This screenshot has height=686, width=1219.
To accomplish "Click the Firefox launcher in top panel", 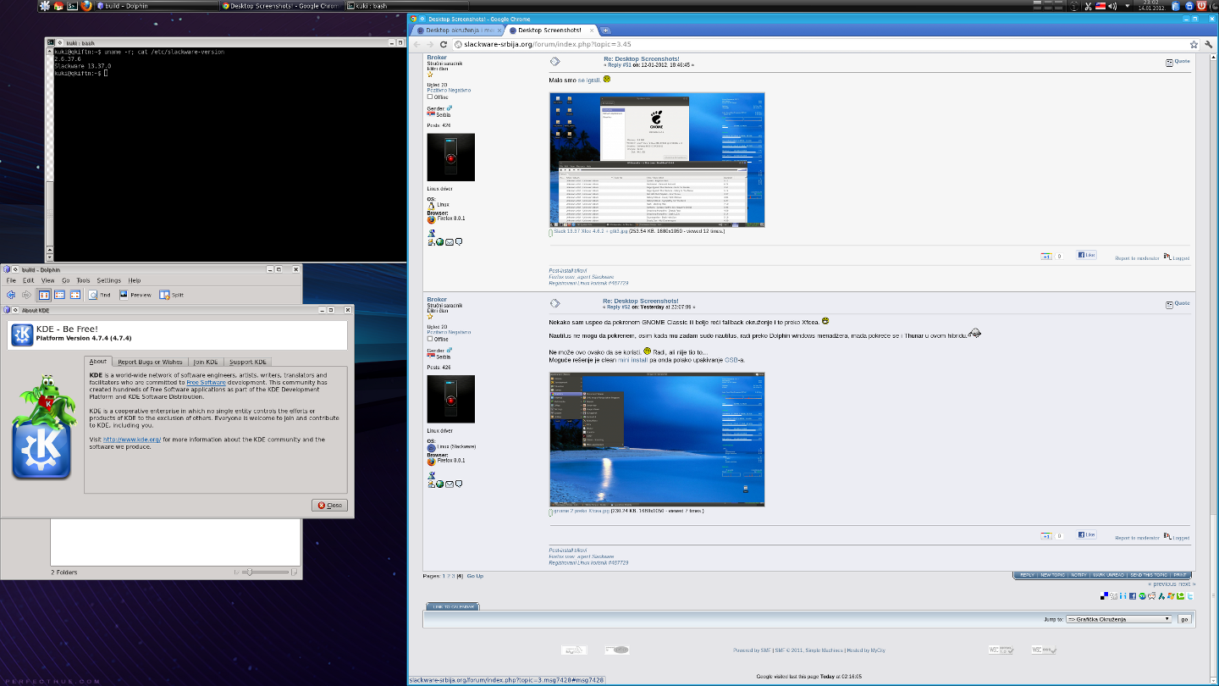I will [x=86, y=6].
